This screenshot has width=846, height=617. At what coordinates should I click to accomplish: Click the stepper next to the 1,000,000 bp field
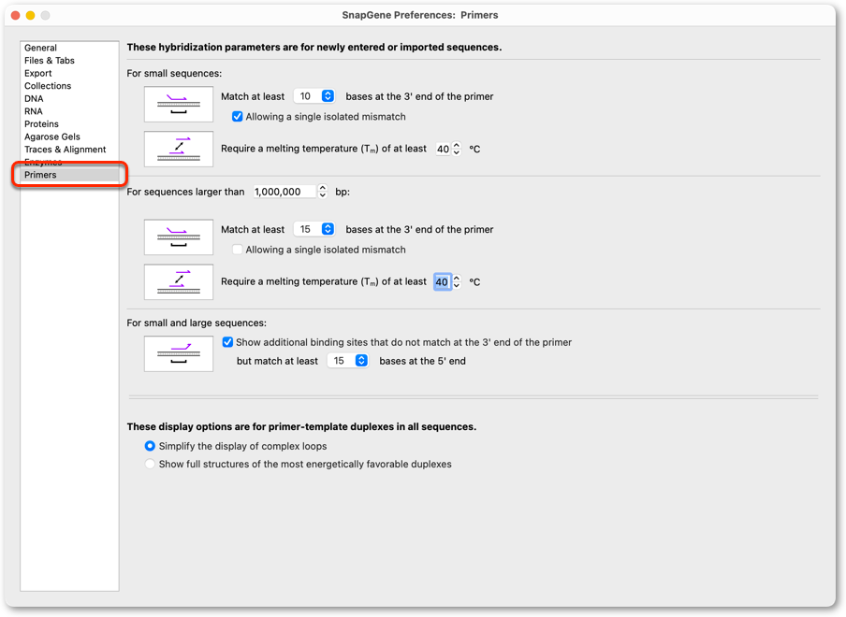323,192
